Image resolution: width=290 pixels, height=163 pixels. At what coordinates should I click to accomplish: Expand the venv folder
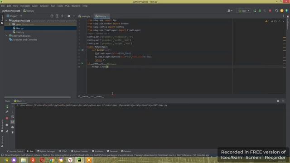pos(10,24)
